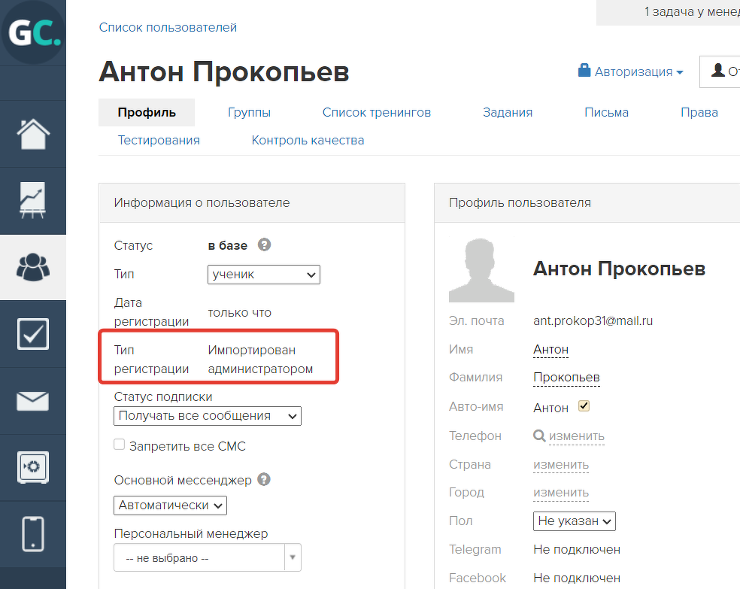Open the Тестирования tab

click(159, 140)
